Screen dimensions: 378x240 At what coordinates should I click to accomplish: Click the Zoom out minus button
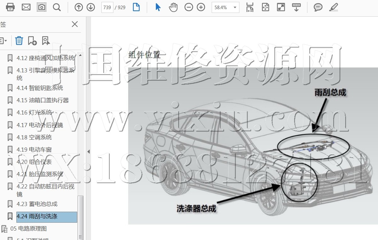pos(189,7)
